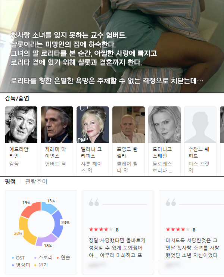Image resolution: width=224 pixels, height=277 pixels.
Task: Click the 스토리 legend entry
Action: [x=43, y=258]
